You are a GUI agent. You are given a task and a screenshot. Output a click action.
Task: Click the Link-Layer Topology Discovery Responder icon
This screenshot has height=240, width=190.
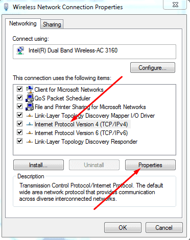coord(30,142)
